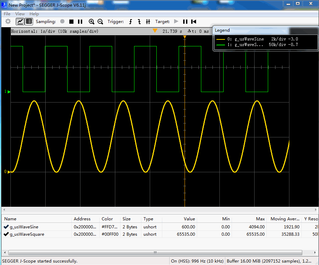Pause sampling in toolbar

pyautogui.click(x=80, y=22)
